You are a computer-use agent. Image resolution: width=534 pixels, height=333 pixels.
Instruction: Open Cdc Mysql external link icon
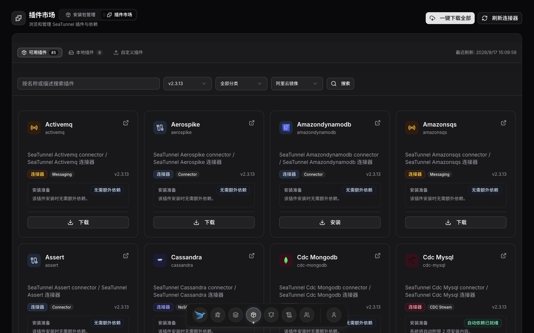pyautogui.click(x=504, y=256)
